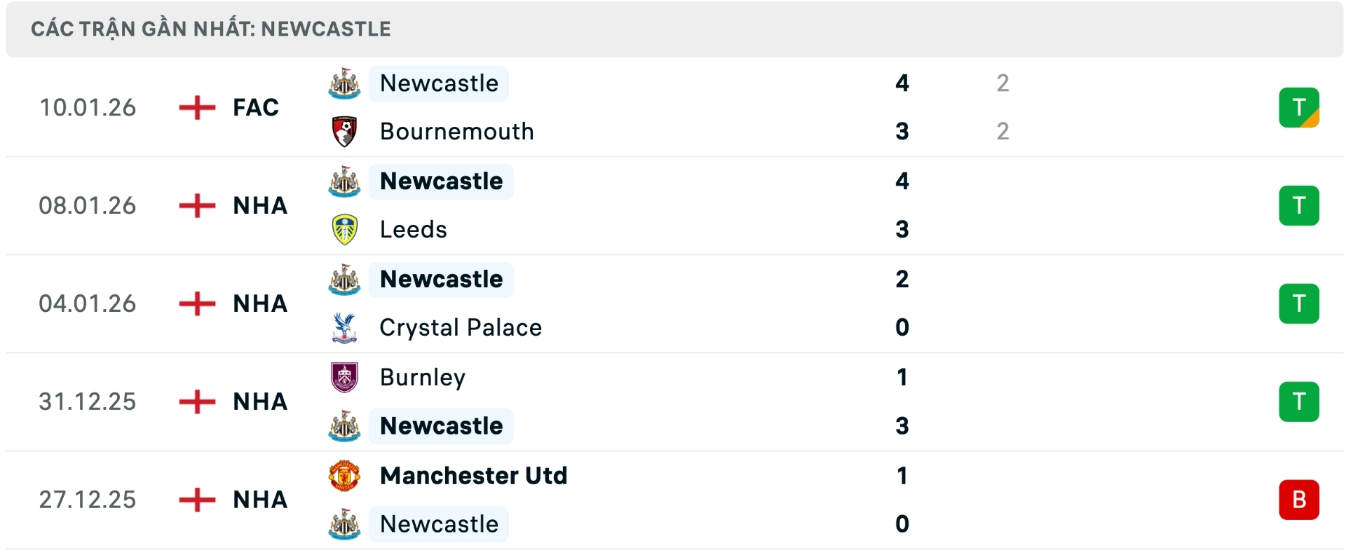Image resolution: width=1346 pixels, height=555 pixels.
Task: Click the Leeds United club crest
Action: click(345, 229)
